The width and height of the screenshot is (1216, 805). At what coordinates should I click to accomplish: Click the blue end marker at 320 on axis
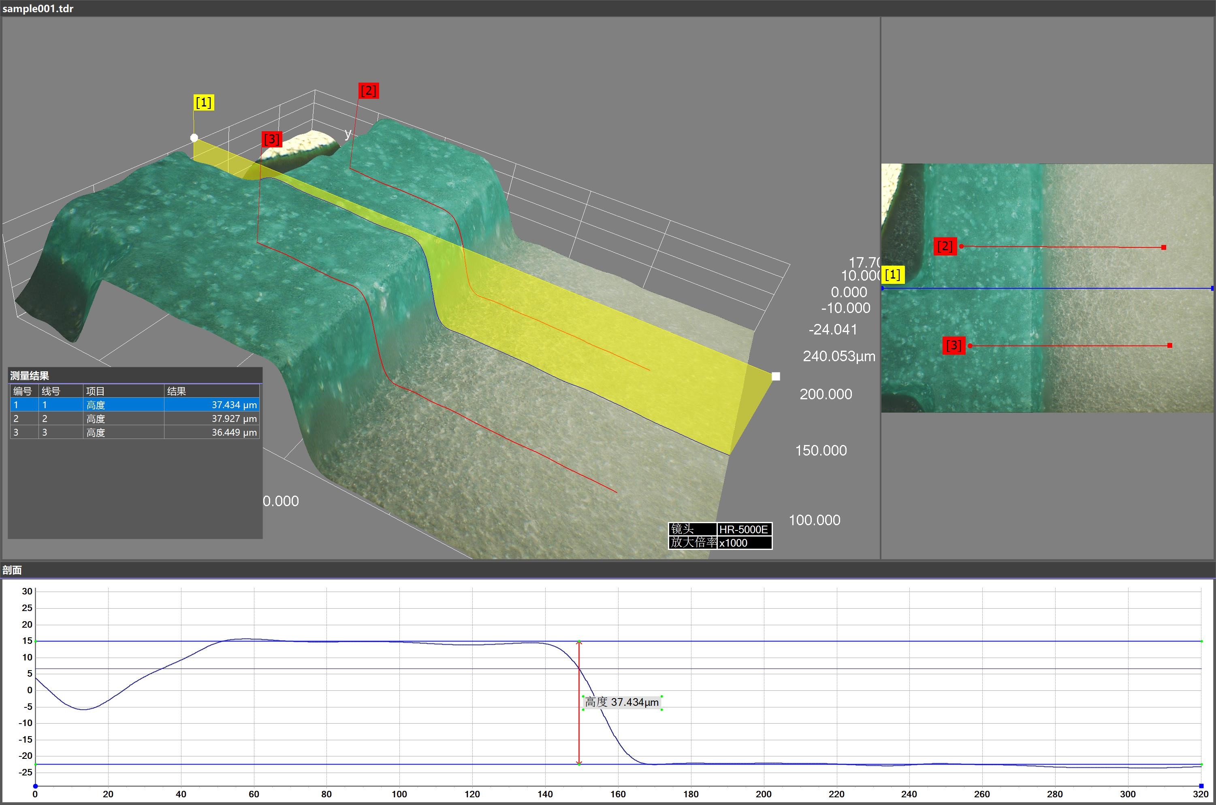click(1201, 786)
